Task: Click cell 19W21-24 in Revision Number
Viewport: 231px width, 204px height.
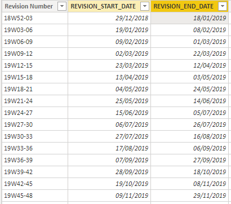Action: [35, 101]
